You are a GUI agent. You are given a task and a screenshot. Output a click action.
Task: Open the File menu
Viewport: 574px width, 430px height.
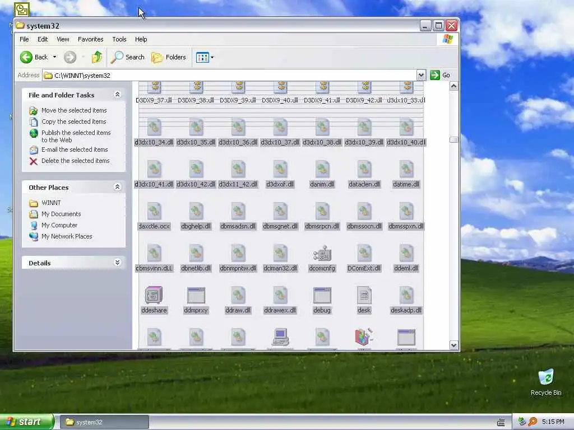coord(24,39)
